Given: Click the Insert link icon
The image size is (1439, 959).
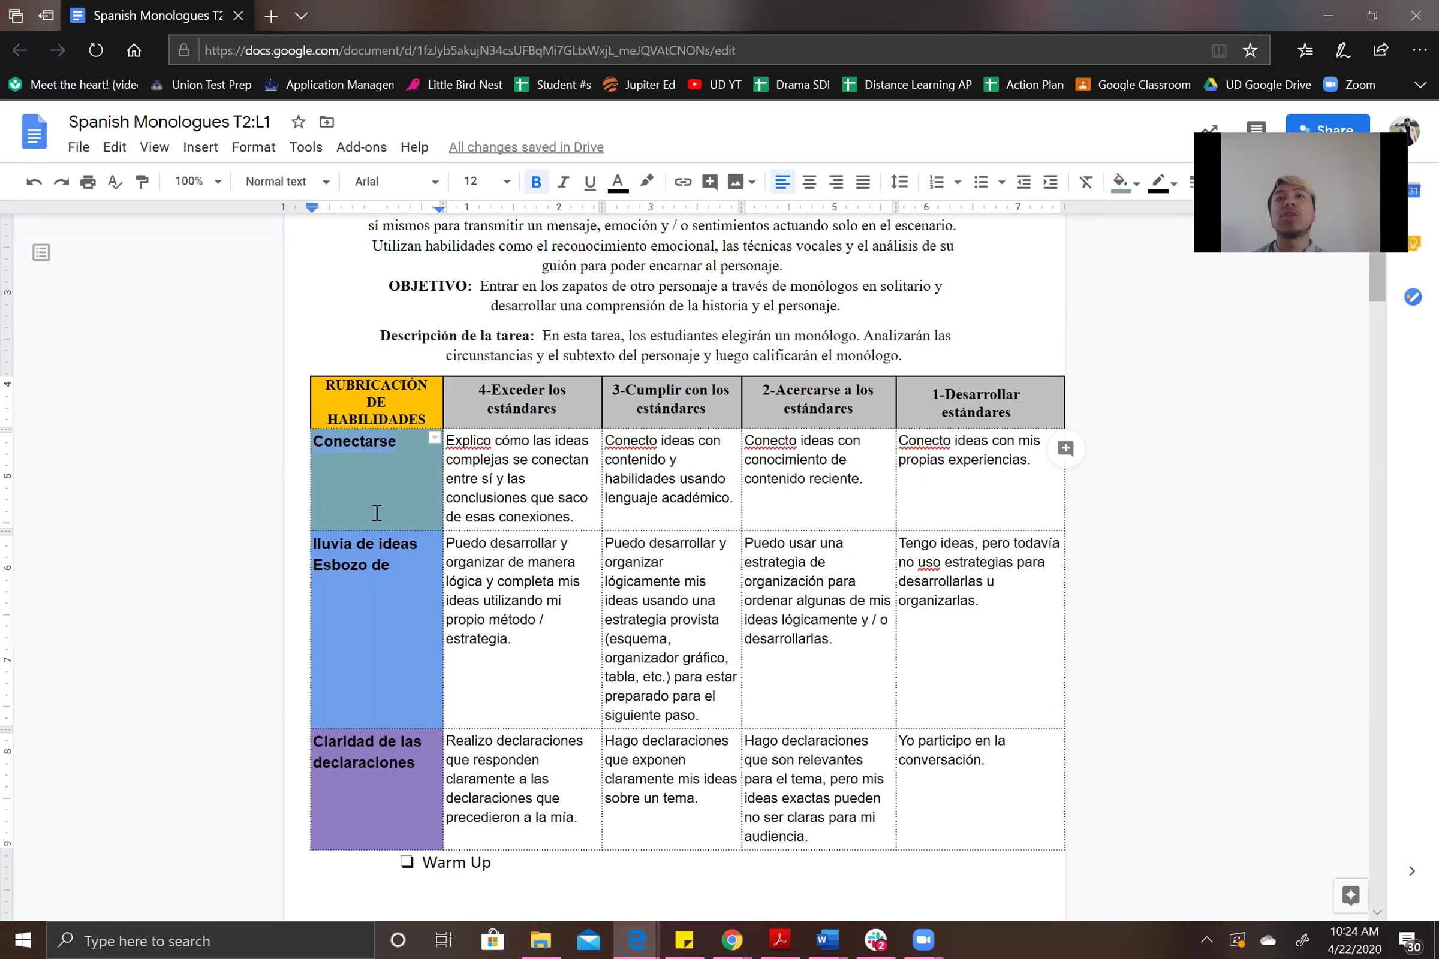Looking at the screenshot, I should pos(682,182).
